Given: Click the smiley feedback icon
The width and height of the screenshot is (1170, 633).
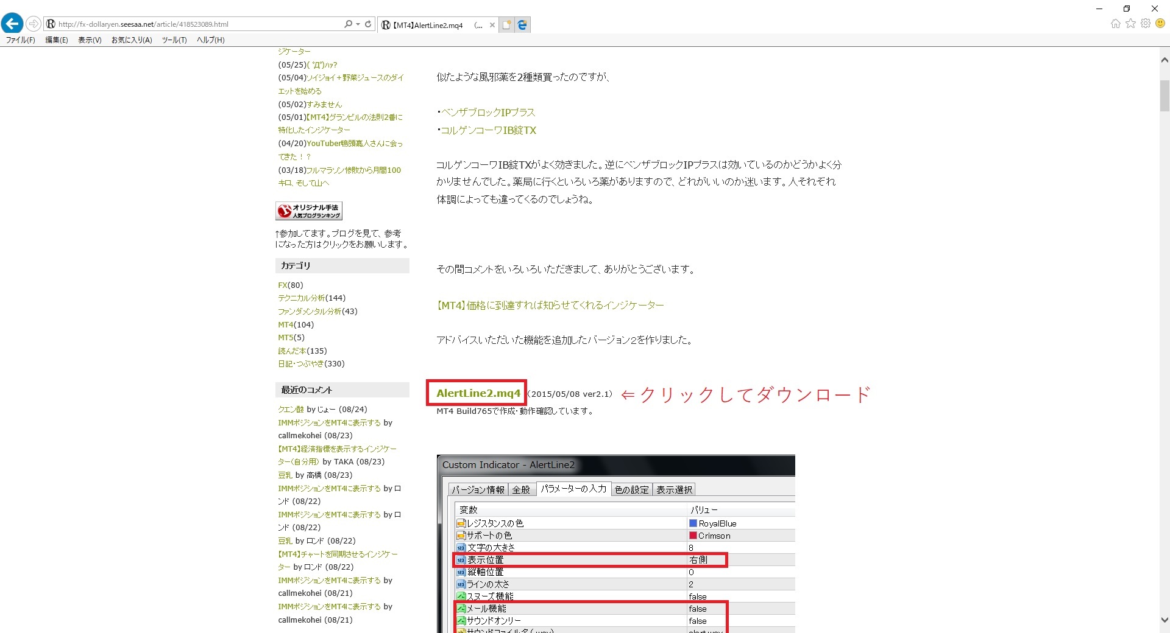Looking at the screenshot, I should 1161,24.
